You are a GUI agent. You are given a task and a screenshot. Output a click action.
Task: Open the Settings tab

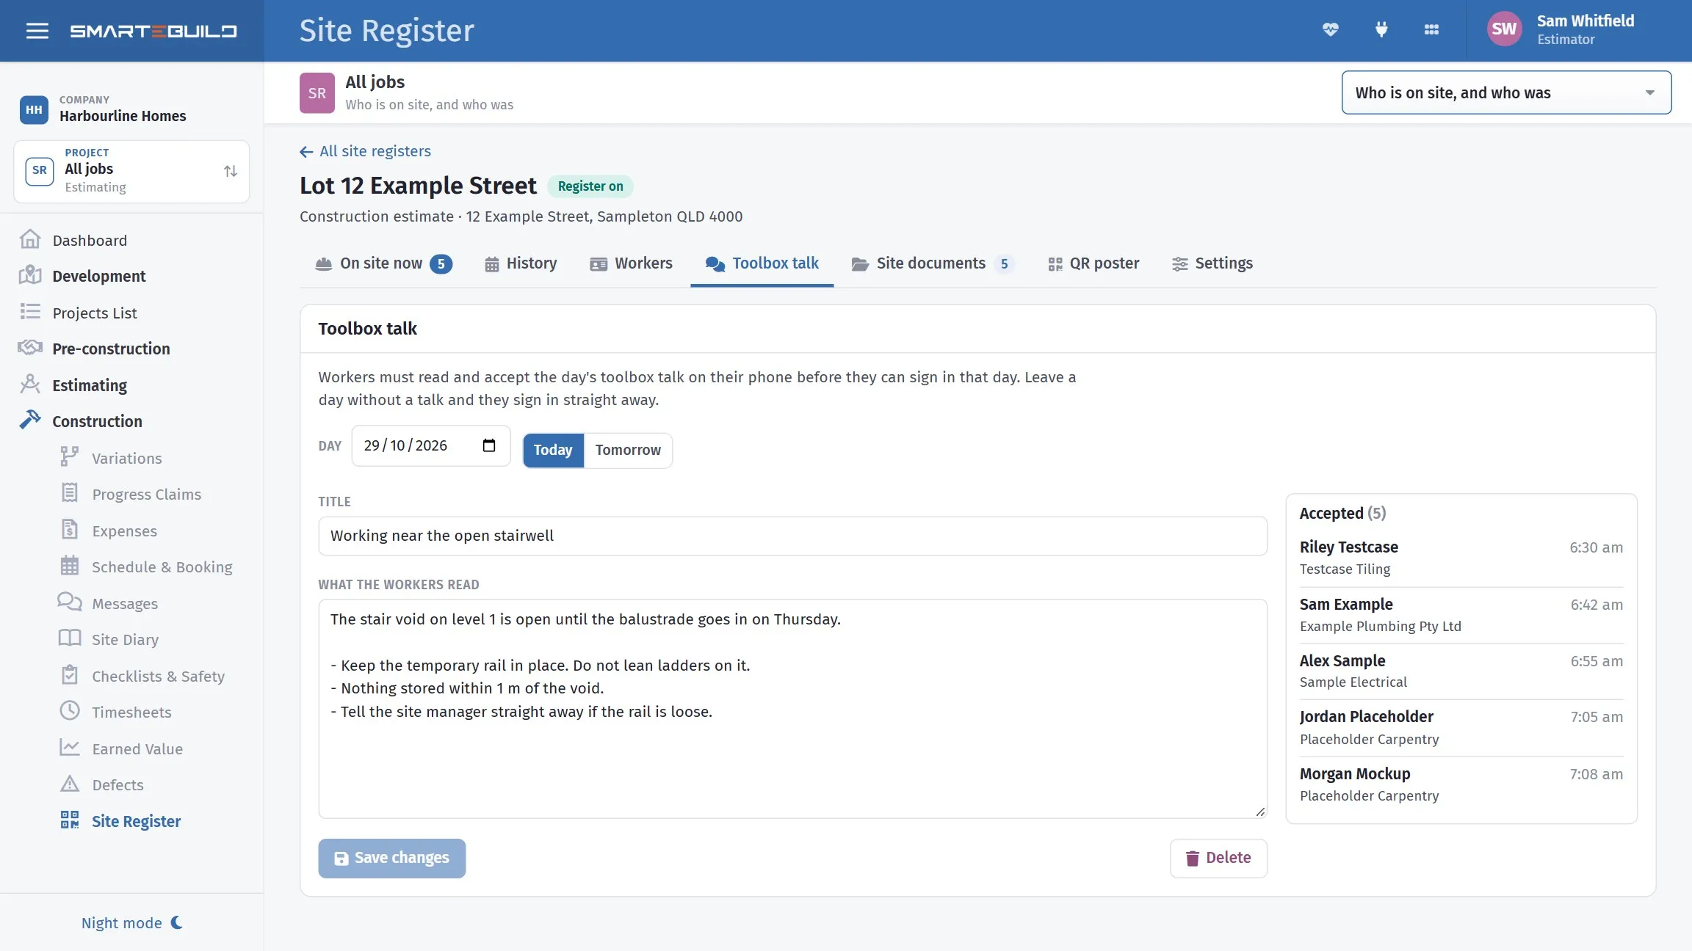(1212, 263)
